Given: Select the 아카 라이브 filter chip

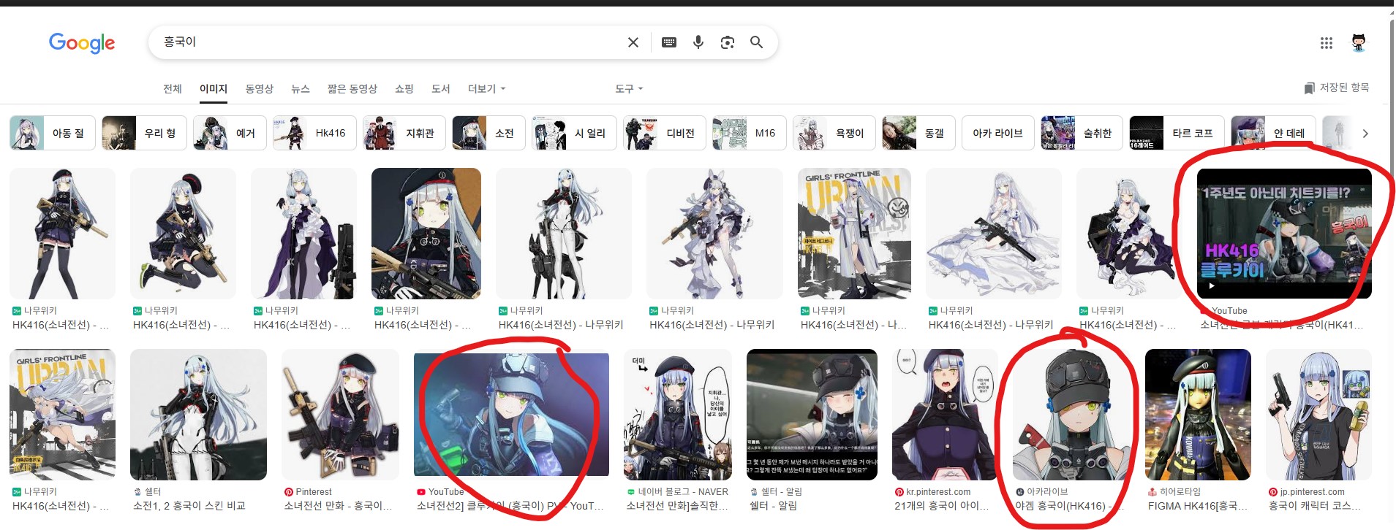Looking at the screenshot, I should click(x=998, y=133).
